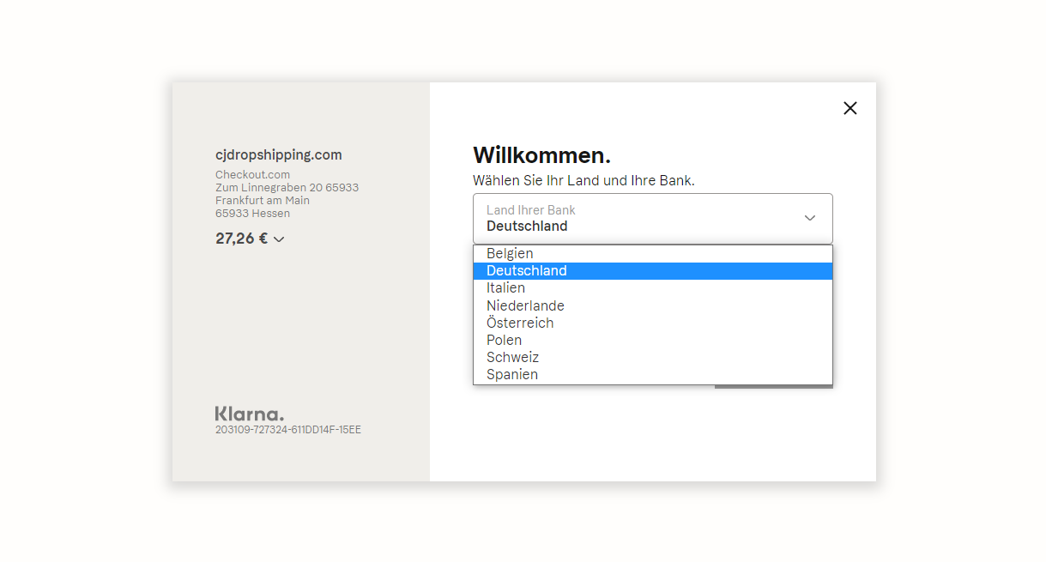Click the cjdropshipping.com merchant name
Screen dimensions: 1046x562
(278, 155)
